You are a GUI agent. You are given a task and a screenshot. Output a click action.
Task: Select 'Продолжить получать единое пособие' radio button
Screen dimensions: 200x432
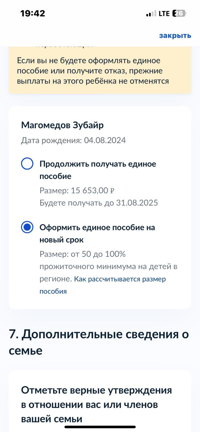tap(27, 164)
